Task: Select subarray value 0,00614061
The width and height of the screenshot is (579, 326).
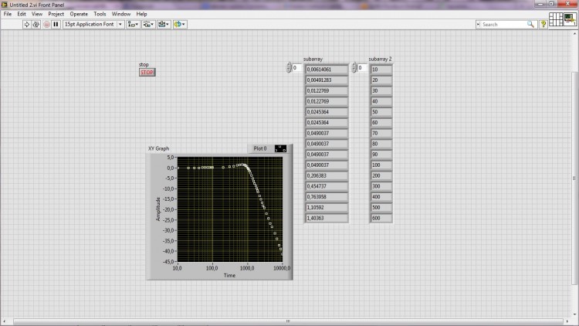Action: pos(327,70)
